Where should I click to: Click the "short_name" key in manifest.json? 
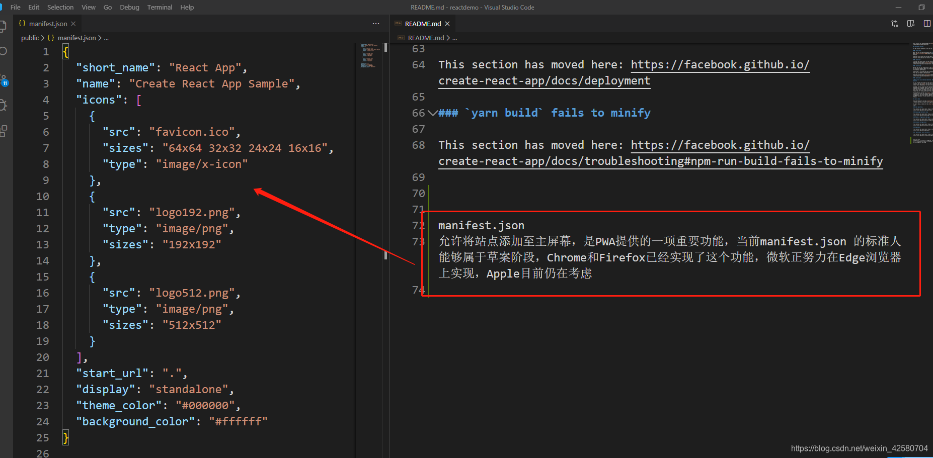click(115, 68)
